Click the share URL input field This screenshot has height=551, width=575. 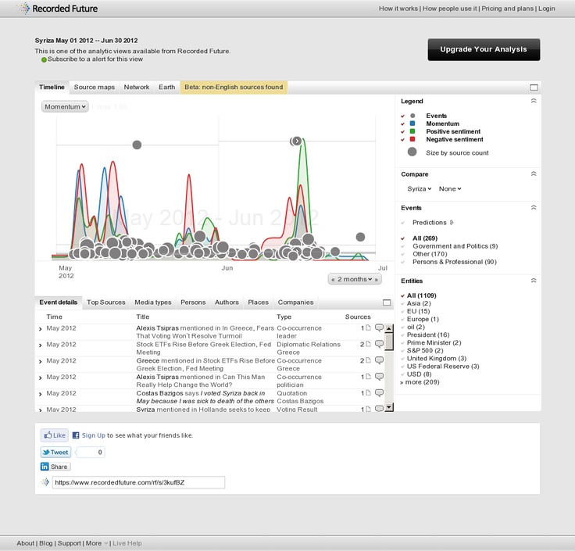[x=138, y=482]
